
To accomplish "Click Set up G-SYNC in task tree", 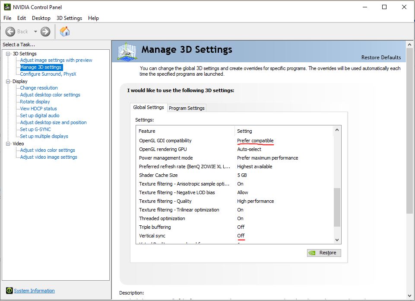I will coord(35,129).
